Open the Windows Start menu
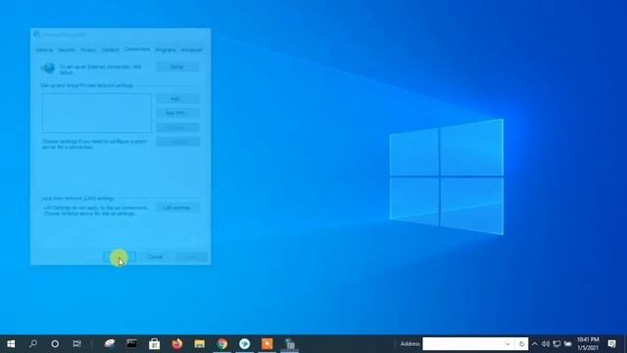627x353 pixels. (11, 344)
